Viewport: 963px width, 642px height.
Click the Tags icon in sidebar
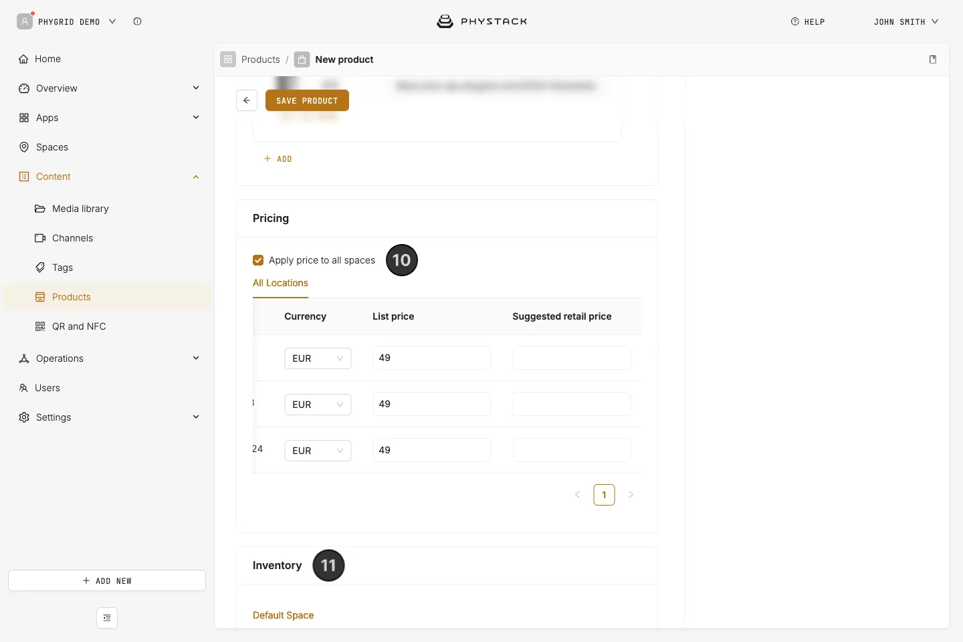coord(40,267)
